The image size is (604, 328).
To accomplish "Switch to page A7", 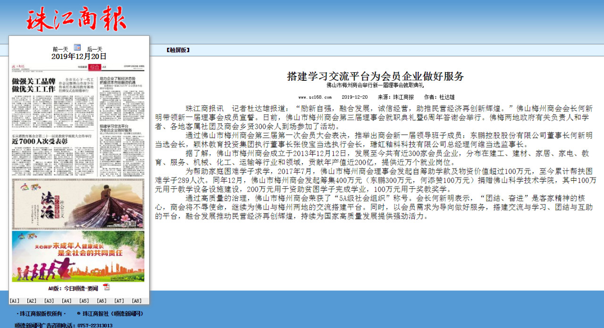I will pos(119,301).
